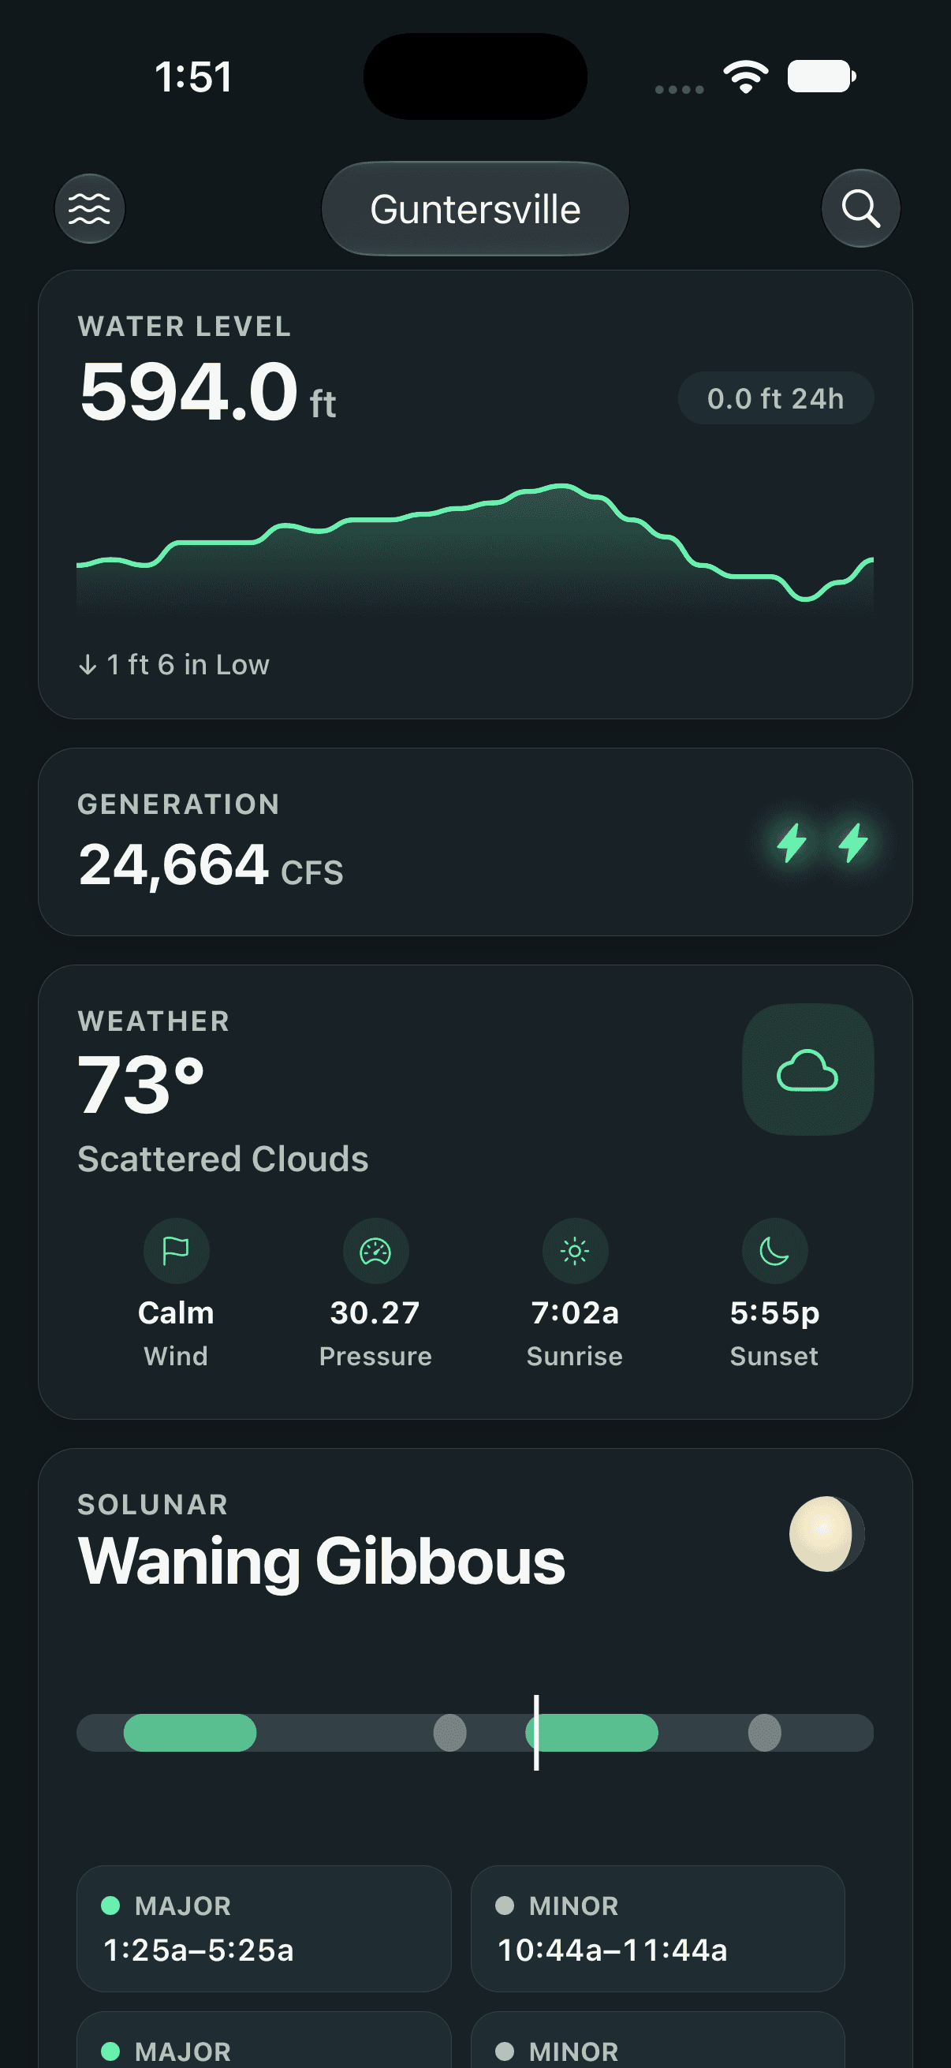Screen dimensions: 951x2068
Task: Tap the Wind flag icon
Action: [x=176, y=1251]
